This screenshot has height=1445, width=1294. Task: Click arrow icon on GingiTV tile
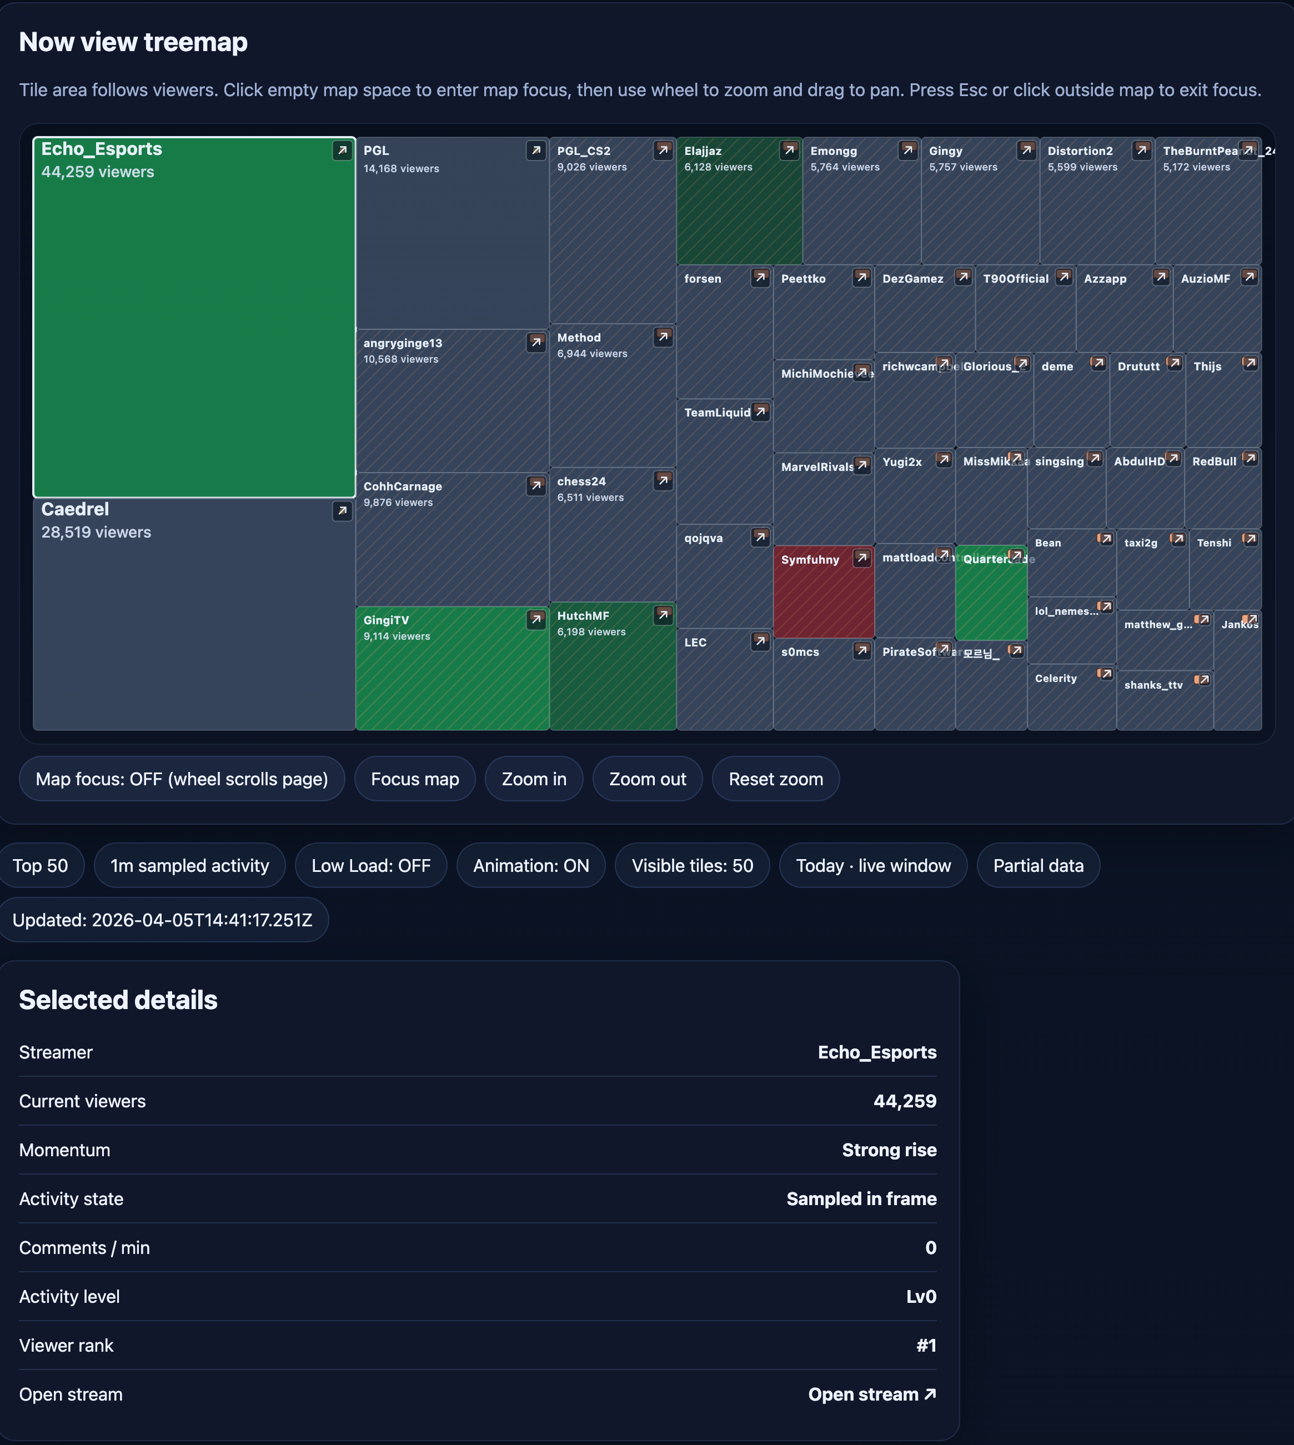536,620
